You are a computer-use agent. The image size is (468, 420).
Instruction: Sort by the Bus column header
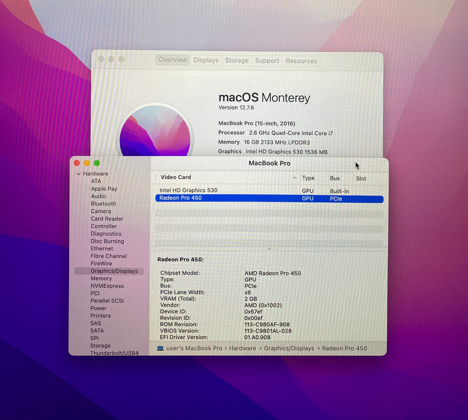[x=335, y=178]
